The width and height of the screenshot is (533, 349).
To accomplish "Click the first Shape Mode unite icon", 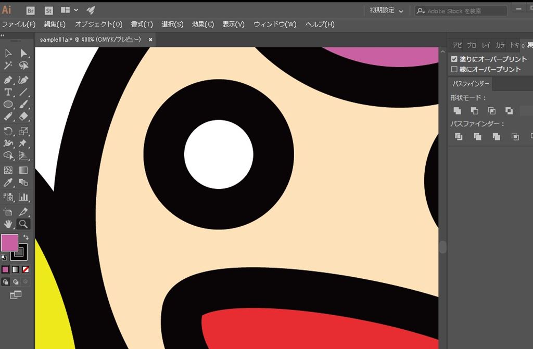I will tap(457, 111).
